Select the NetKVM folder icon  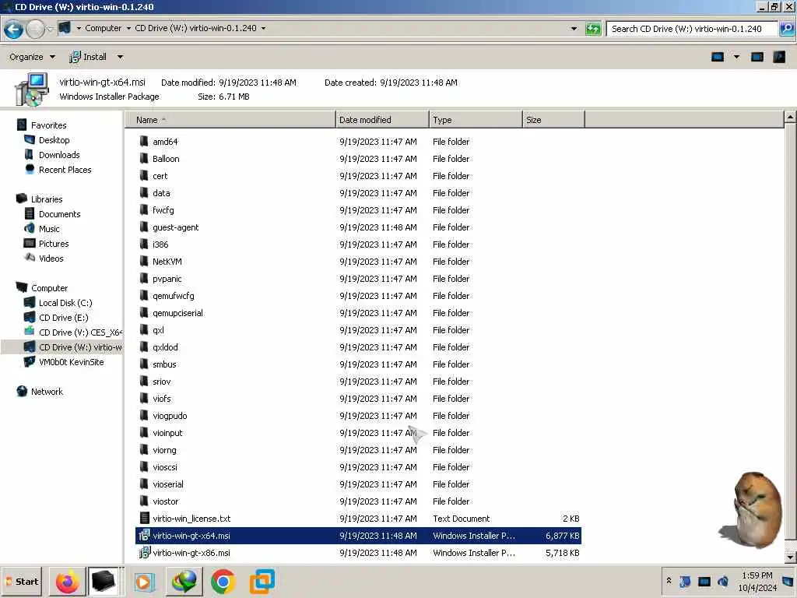pos(144,262)
